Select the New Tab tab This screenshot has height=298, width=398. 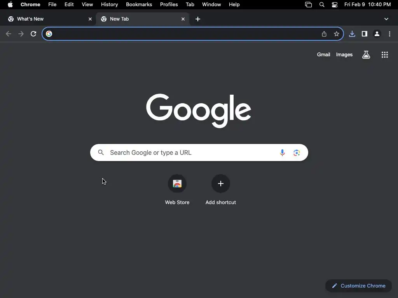[x=143, y=19]
